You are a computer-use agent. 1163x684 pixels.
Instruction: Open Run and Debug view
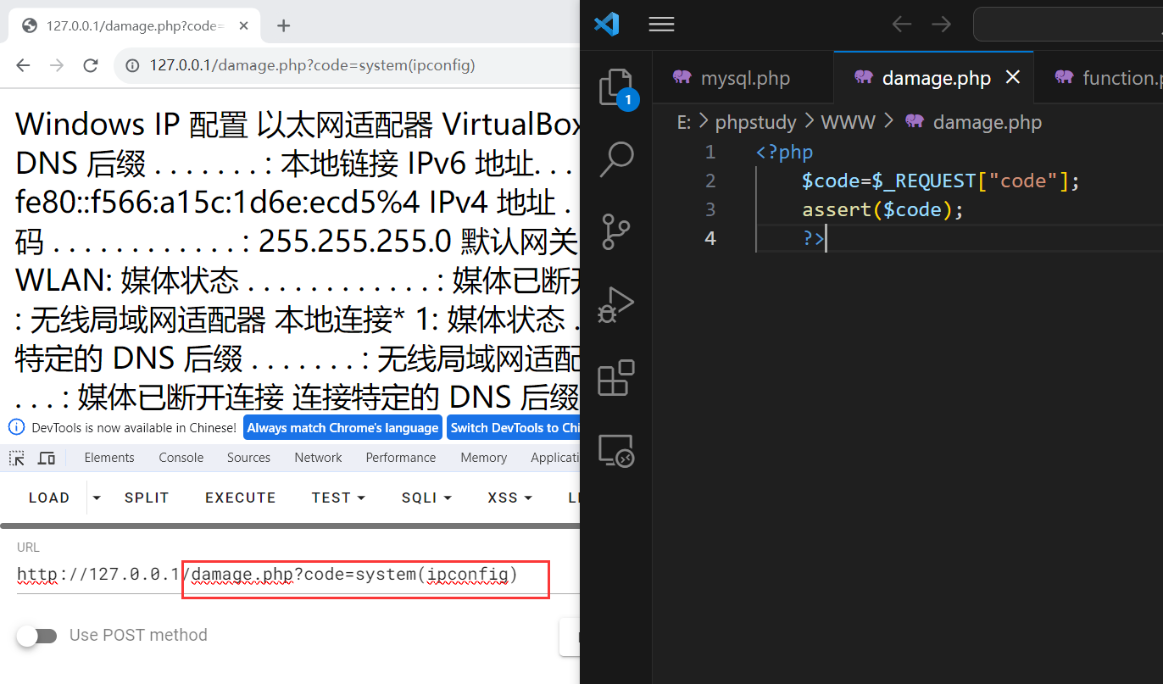(617, 304)
